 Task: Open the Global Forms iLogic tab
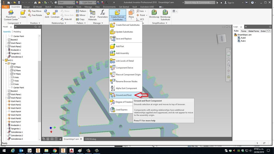click(253, 31)
